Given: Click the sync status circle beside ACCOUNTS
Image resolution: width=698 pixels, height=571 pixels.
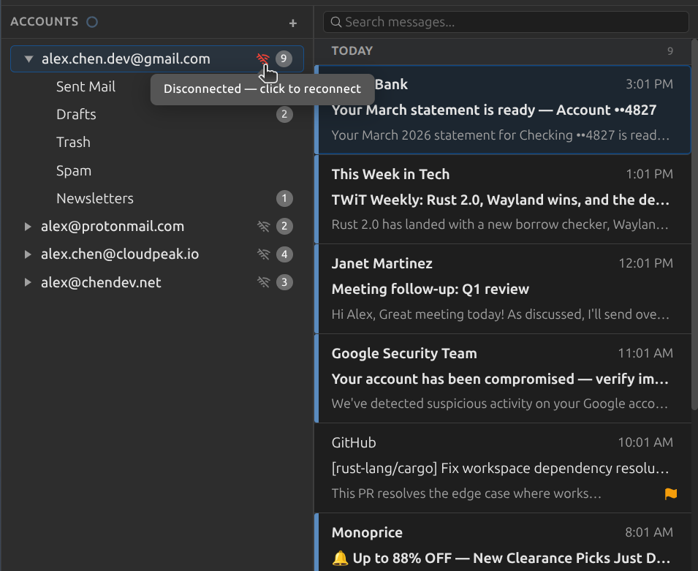Looking at the screenshot, I should click(91, 22).
